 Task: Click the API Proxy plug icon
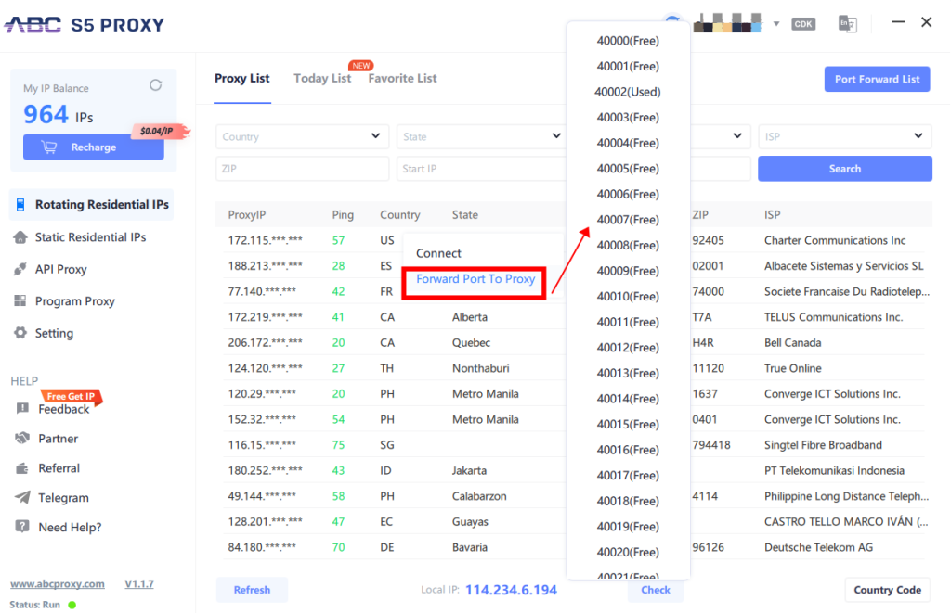(20, 269)
